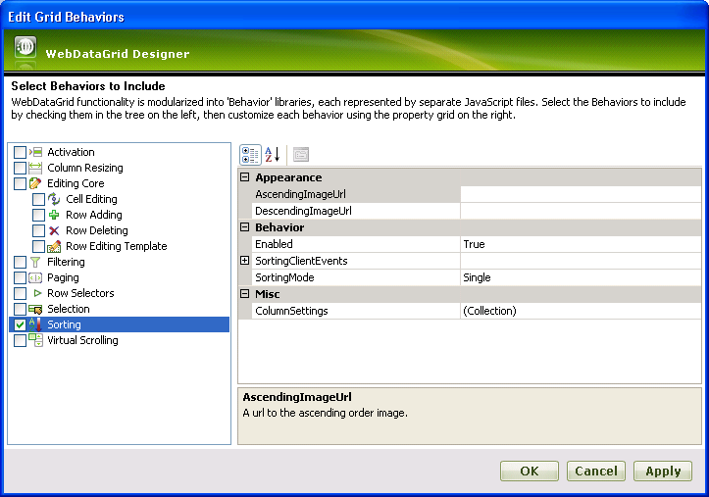
Task: Select the Selection tree item
Action: [x=68, y=309]
